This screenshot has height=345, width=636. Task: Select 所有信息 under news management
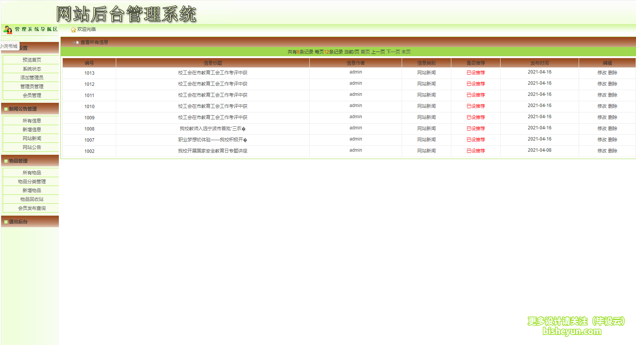click(32, 121)
